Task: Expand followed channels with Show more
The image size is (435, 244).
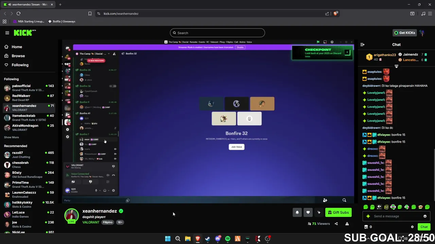Action: tap(12, 137)
